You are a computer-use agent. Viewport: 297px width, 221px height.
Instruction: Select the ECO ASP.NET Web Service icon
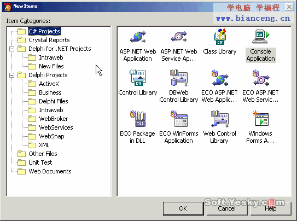click(x=261, y=78)
